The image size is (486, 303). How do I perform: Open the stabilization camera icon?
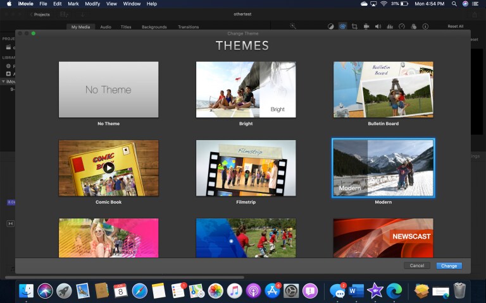tap(366, 27)
